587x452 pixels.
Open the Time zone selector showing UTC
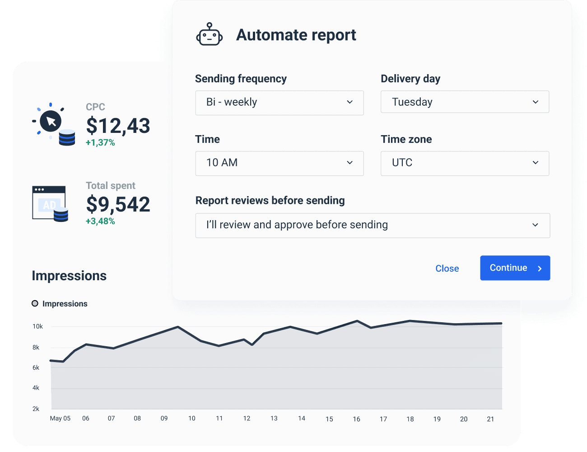coord(465,163)
